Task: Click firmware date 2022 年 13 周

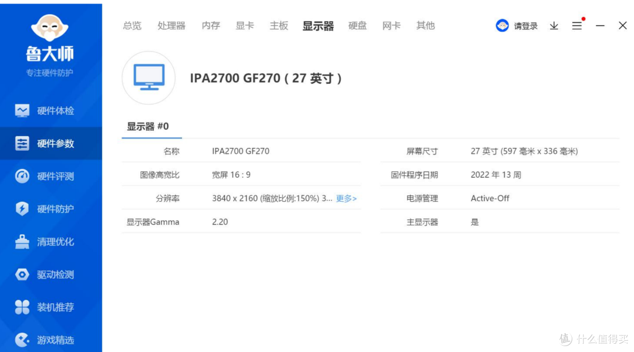Action: [495, 175]
